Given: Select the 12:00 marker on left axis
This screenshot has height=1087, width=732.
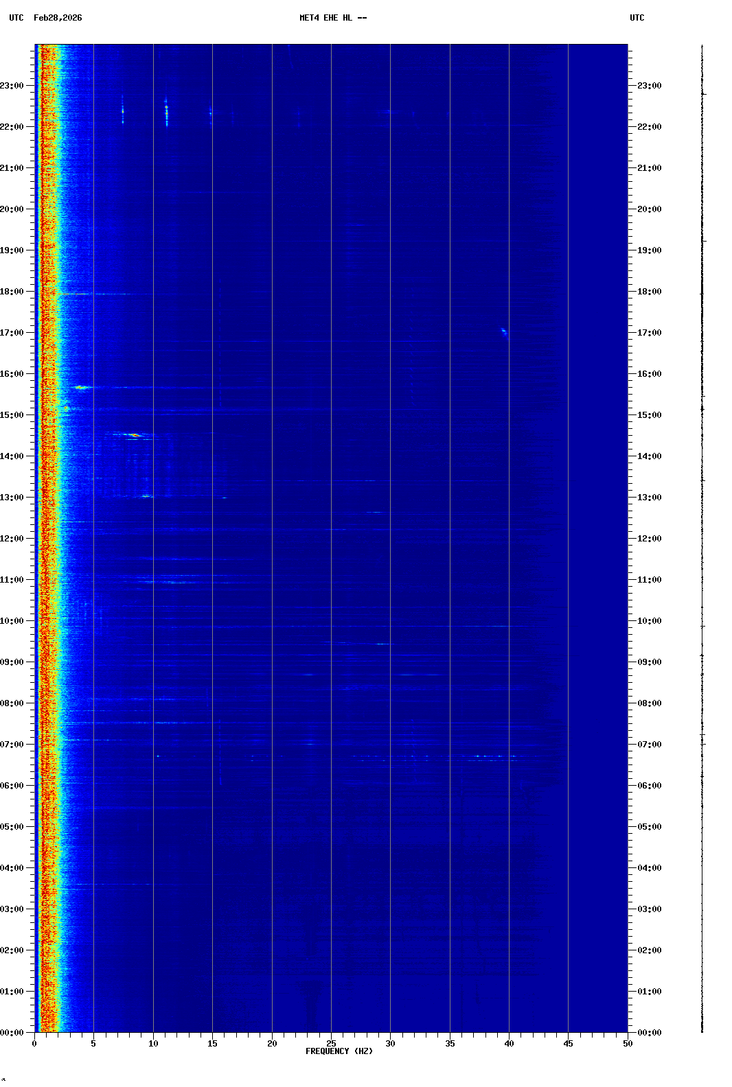Looking at the screenshot, I should click(x=12, y=539).
